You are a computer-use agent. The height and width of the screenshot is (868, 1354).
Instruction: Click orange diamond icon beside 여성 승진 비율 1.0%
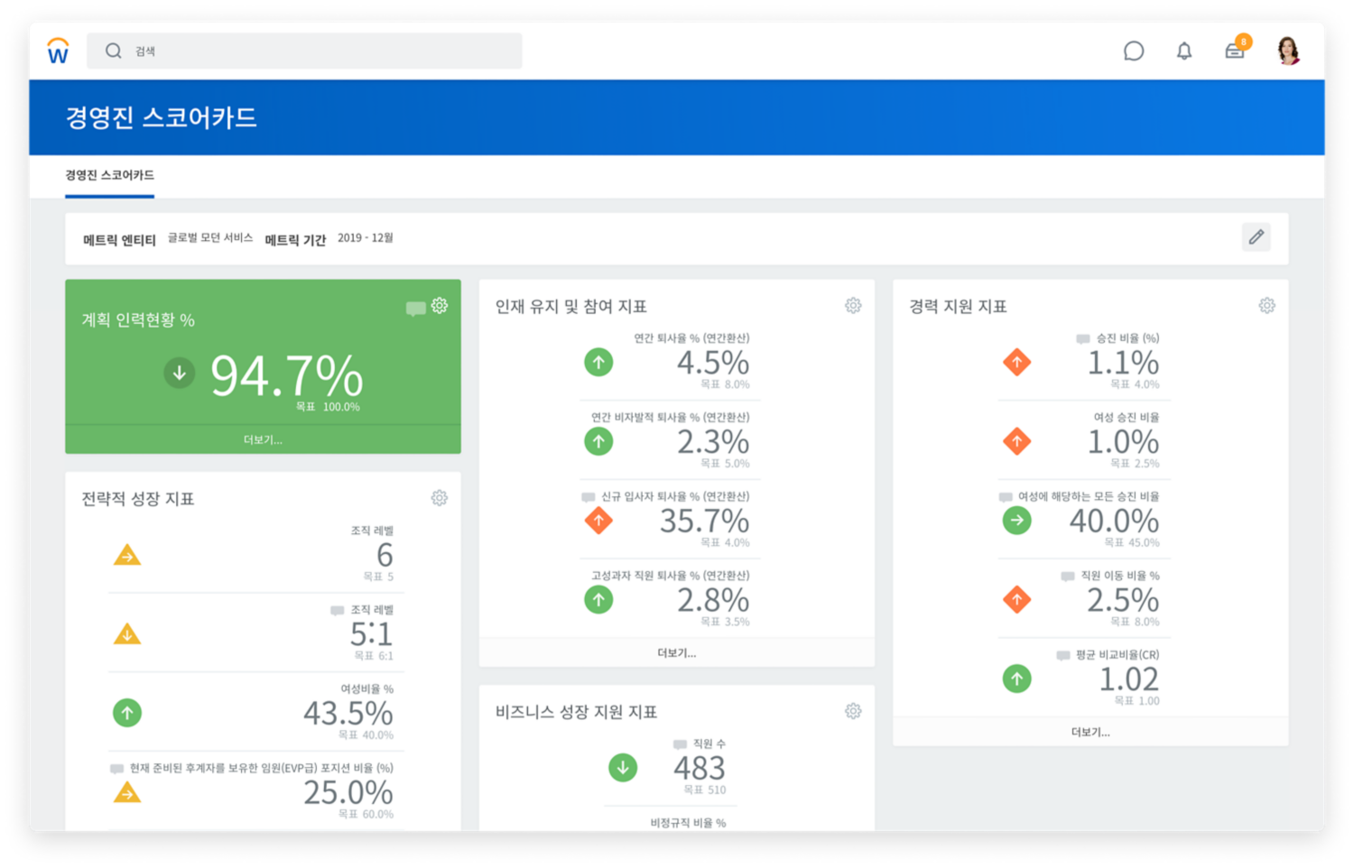coord(1017,441)
